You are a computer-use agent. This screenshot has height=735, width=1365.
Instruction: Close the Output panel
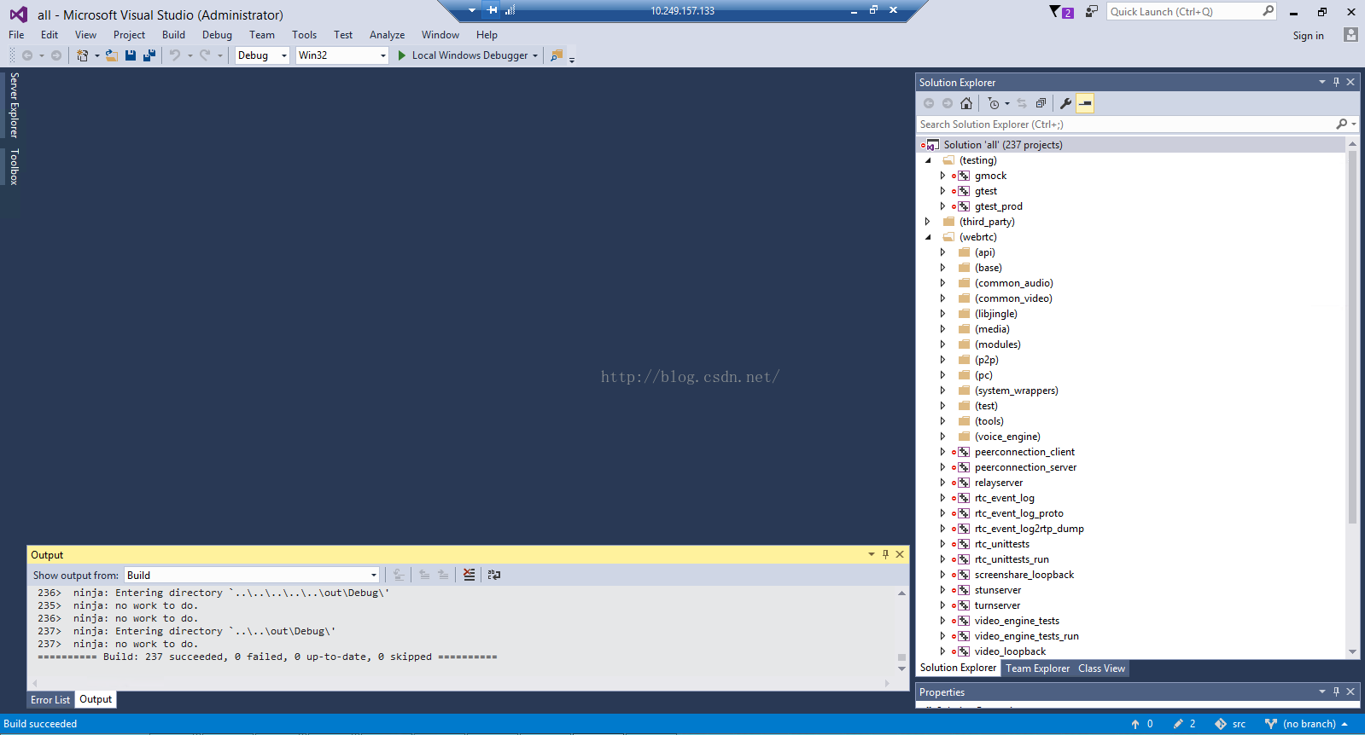point(900,554)
